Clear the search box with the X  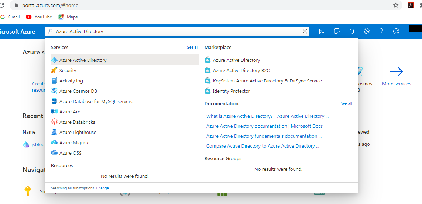(305, 32)
